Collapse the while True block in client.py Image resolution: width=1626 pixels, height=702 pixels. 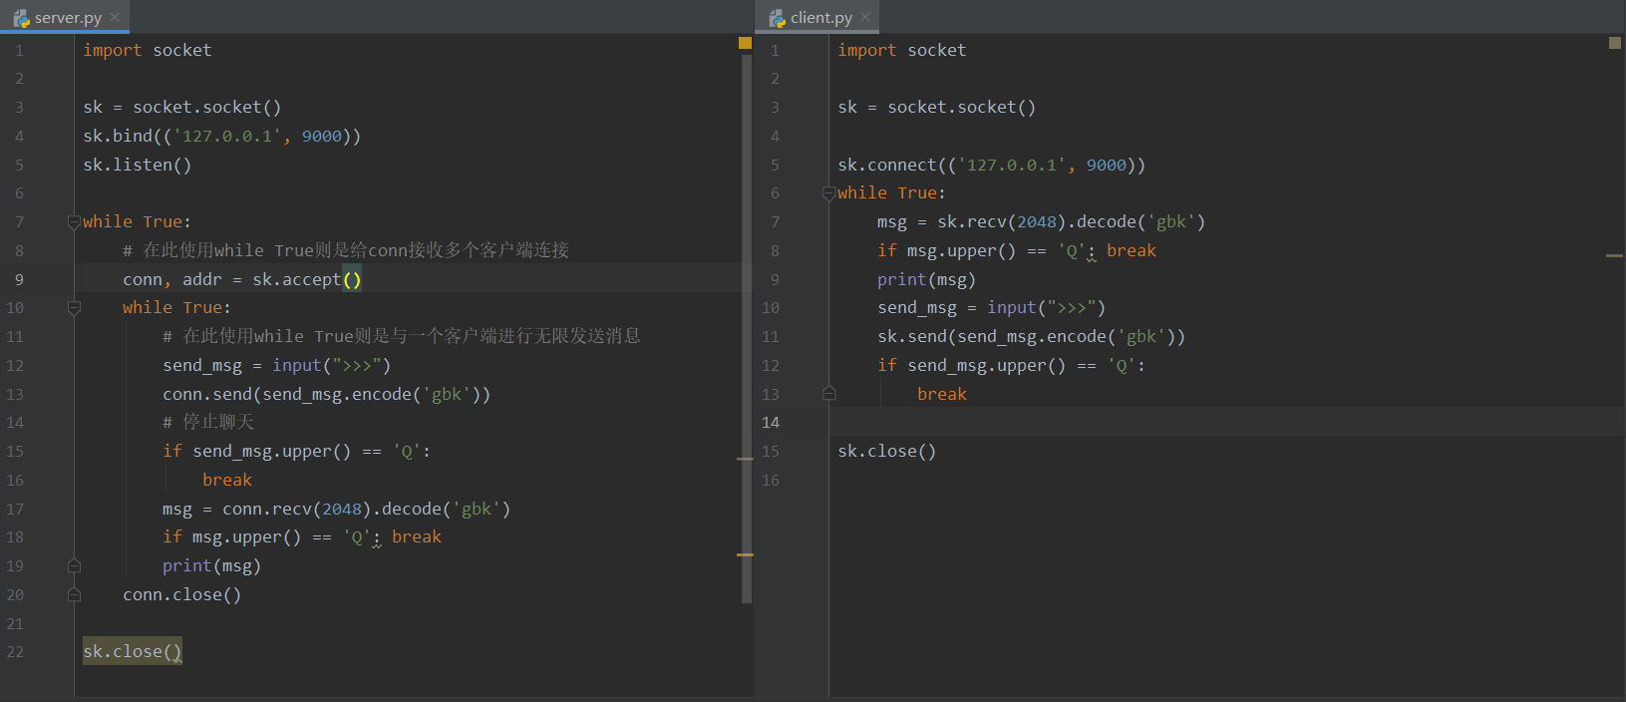(x=828, y=193)
